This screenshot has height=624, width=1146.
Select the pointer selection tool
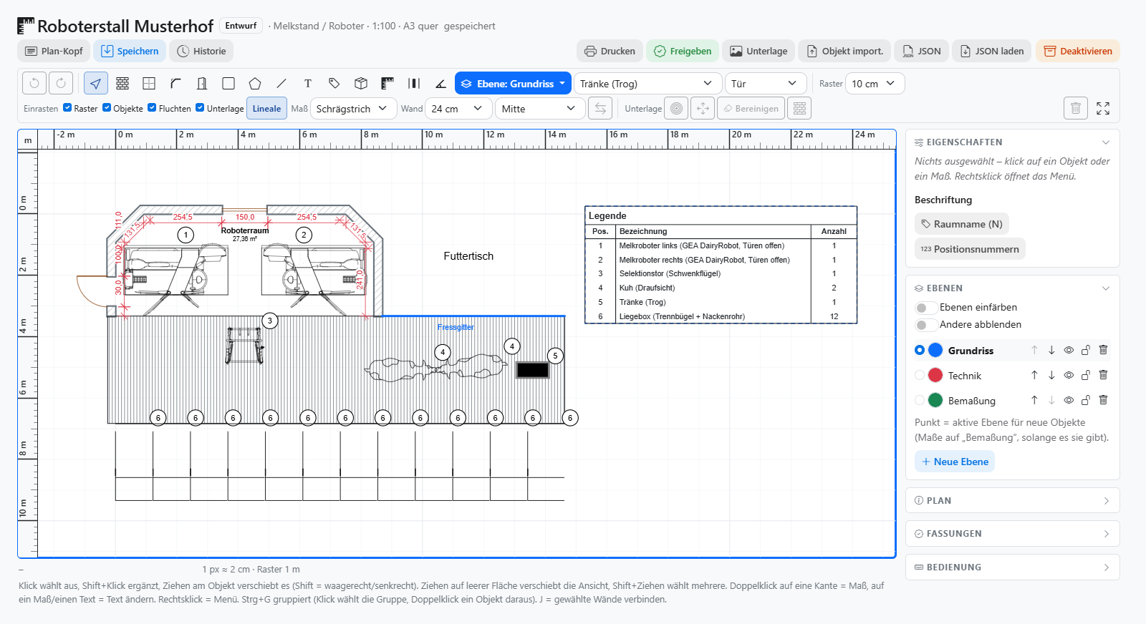coord(95,84)
